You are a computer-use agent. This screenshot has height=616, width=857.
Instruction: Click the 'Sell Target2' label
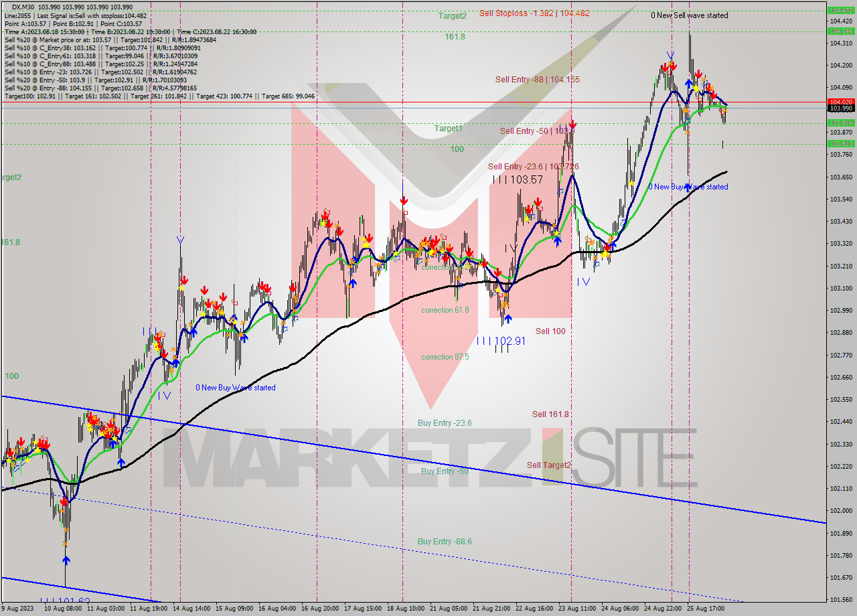click(549, 465)
